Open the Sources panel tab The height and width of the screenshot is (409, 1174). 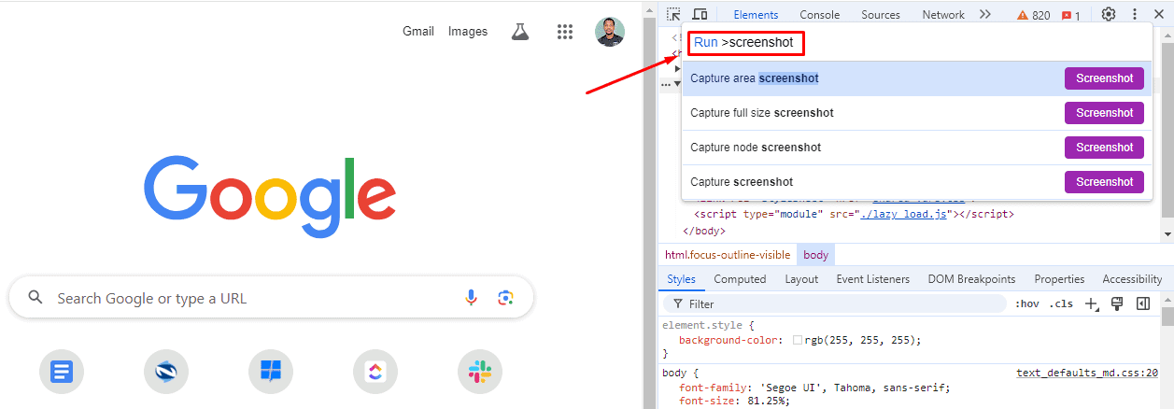click(x=881, y=15)
